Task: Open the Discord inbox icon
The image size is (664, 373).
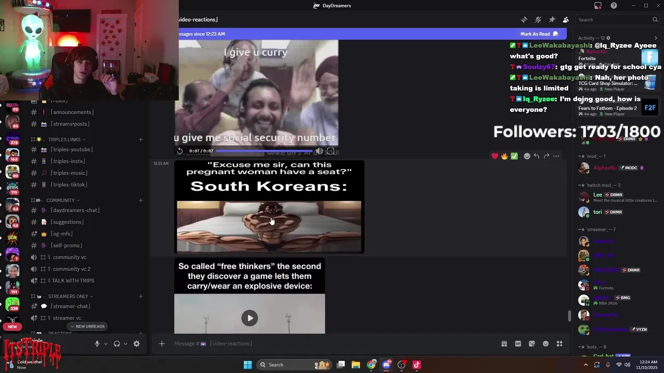Action: pyautogui.click(x=598, y=6)
